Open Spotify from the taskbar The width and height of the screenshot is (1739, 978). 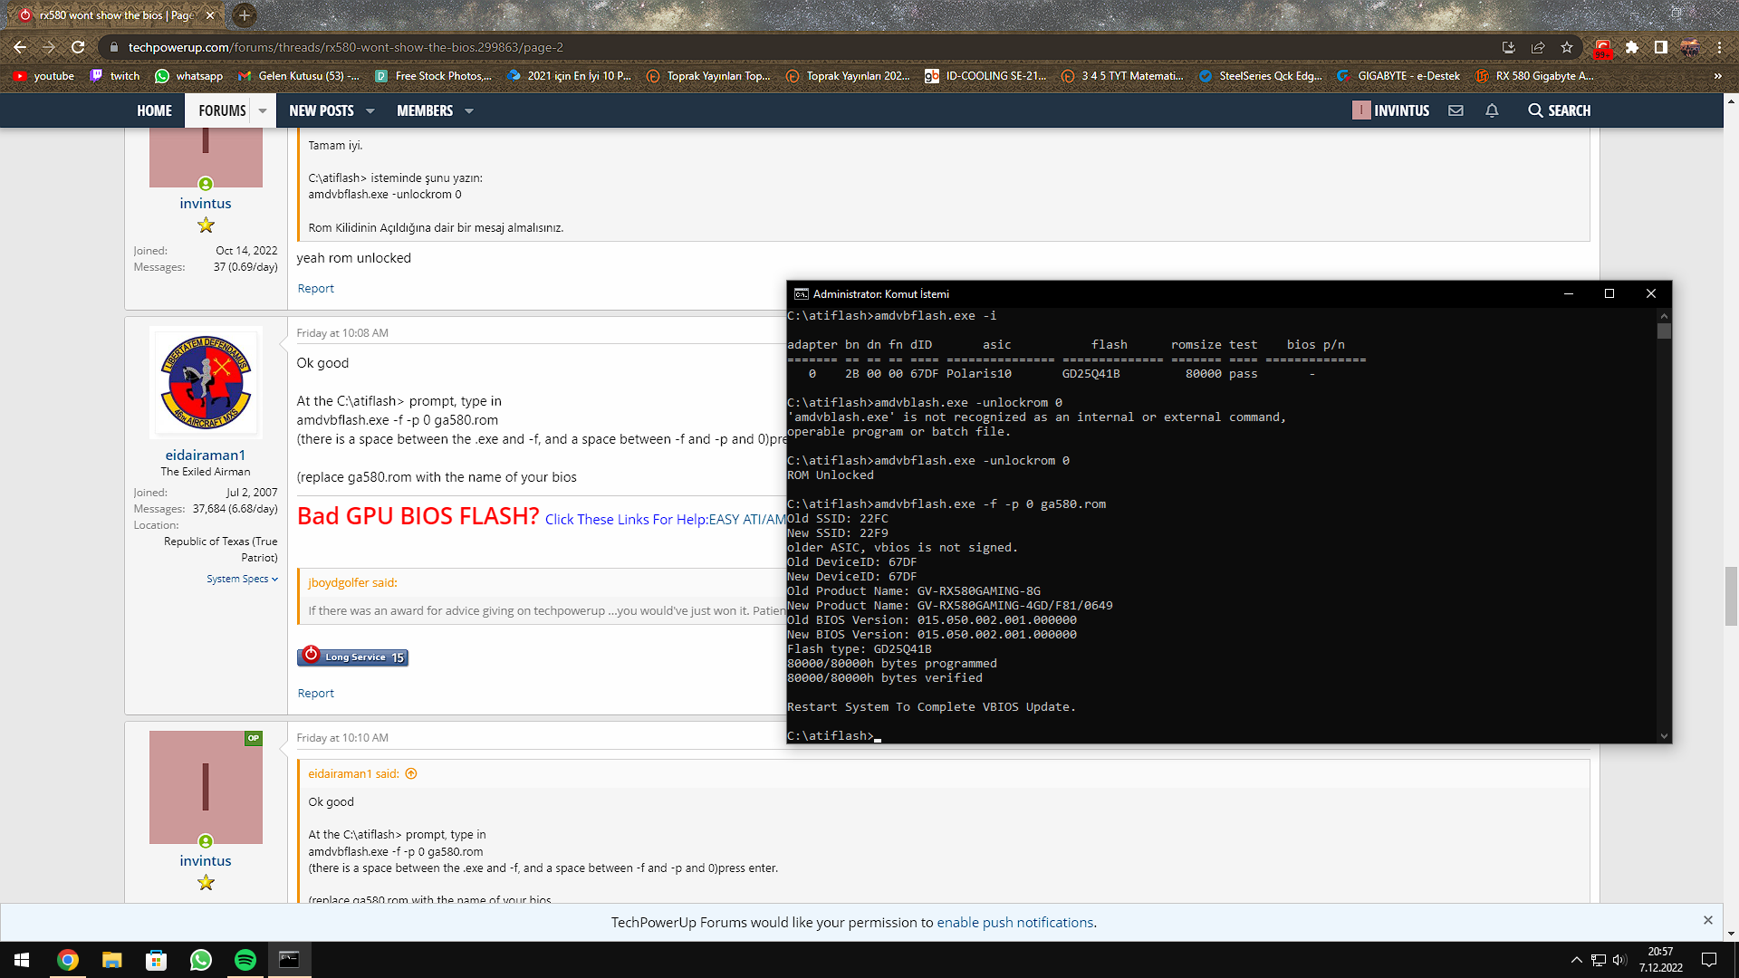click(x=245, y=960)
